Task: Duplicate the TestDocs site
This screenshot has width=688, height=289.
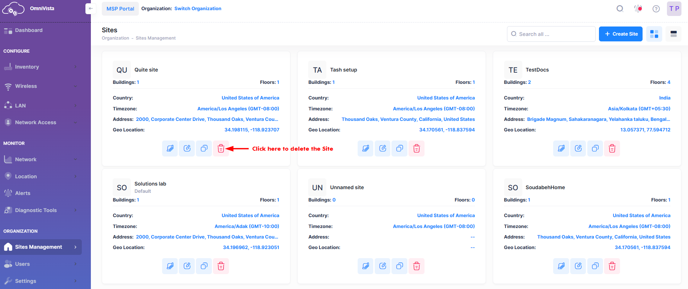Action: click(595, 148)
